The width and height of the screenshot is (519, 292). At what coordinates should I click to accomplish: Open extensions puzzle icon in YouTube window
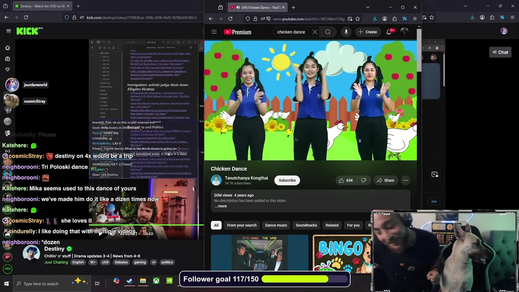pos(395,19)
